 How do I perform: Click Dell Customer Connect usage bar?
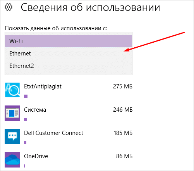[x=25, y=143]
